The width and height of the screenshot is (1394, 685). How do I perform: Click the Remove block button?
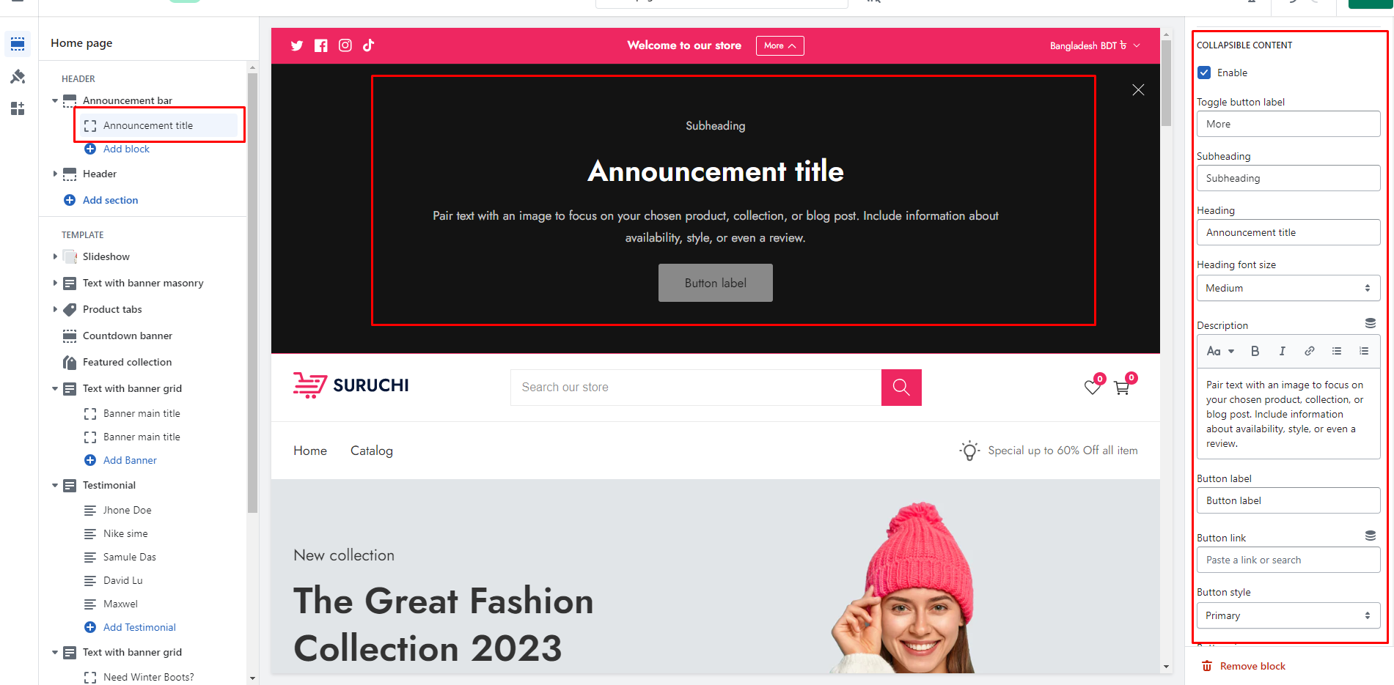(1244, 666)
